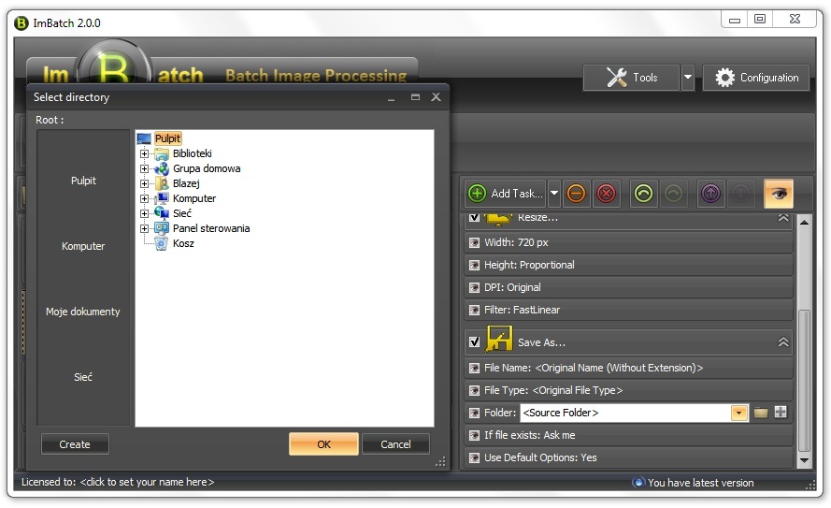The width and height of the screenshot is (831, 508).
Task: Choose Sieć in the Root sidebar
Action: pos(83,377)
